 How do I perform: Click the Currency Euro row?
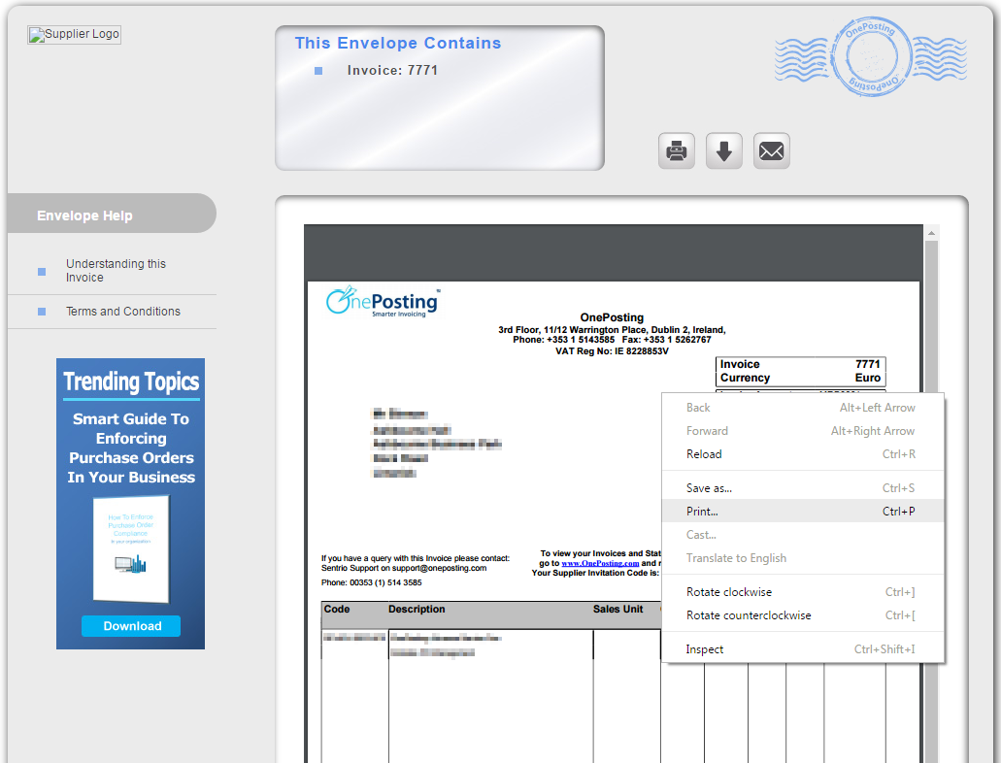(800, 378)
